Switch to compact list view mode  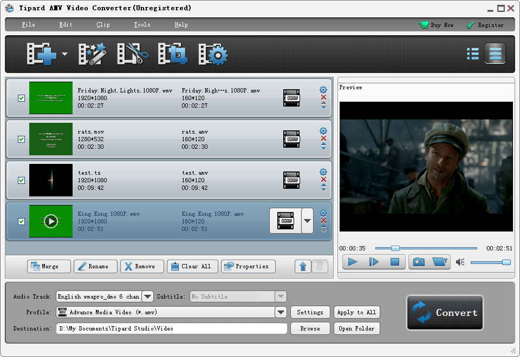[472, 54]
